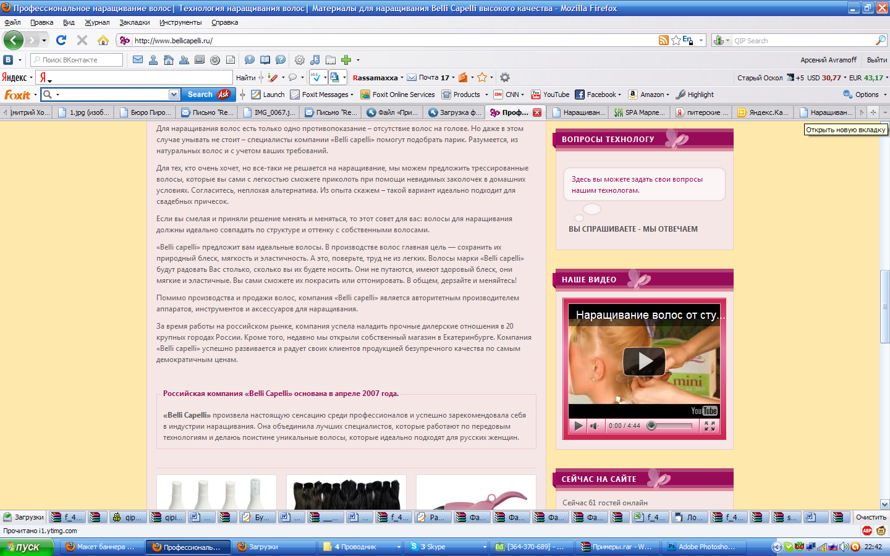This screenshot has width=890, height=556.
Task: Switch to the IMG_0067 image tab
Action: click(x=269, y=112)
